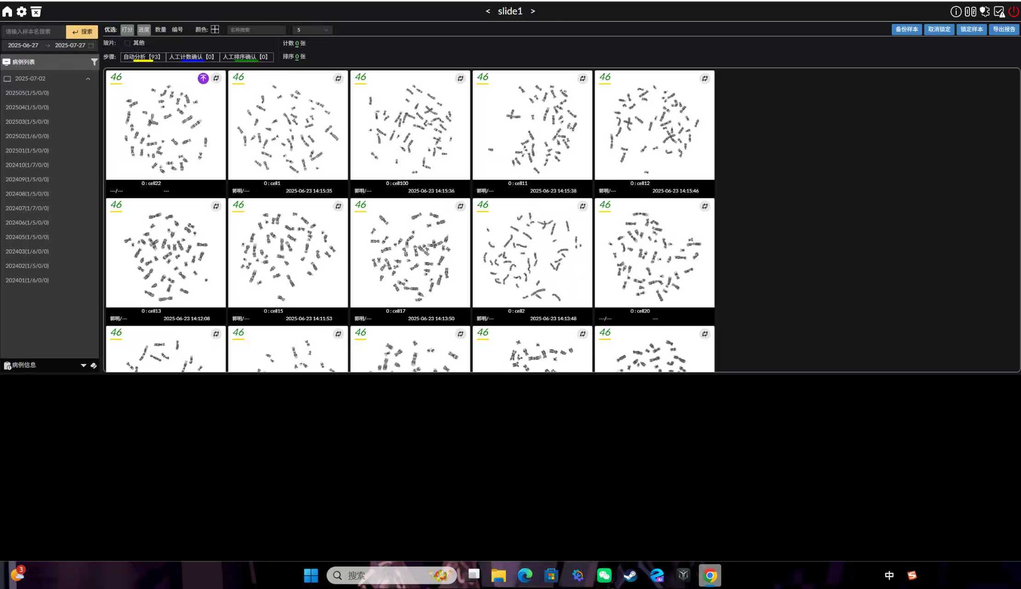
Task: Click the red power icon
Action: pos(1013,12)
